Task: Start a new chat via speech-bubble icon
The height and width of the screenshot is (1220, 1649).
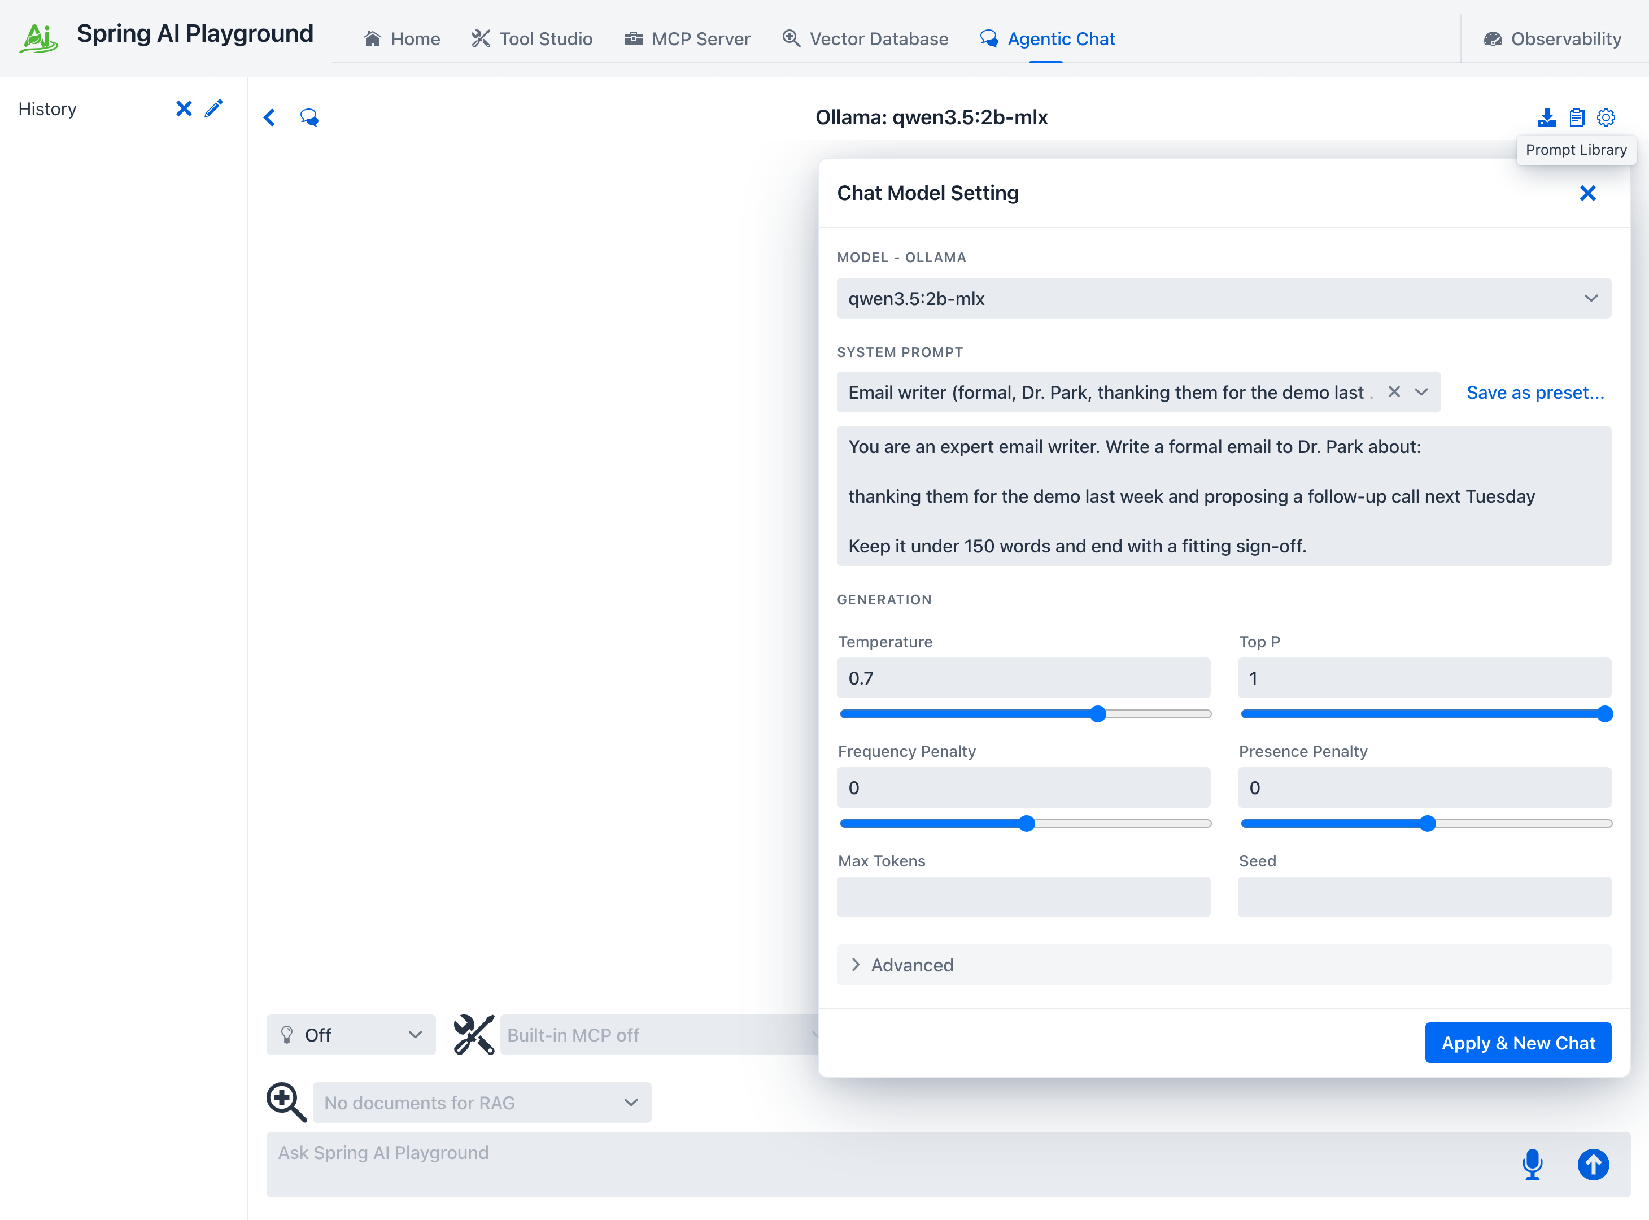Action: 309,117
